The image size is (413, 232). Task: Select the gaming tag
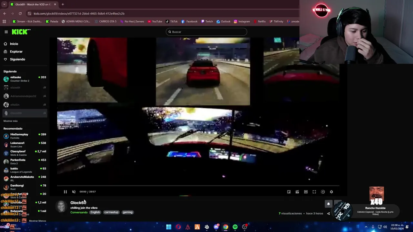127,212
